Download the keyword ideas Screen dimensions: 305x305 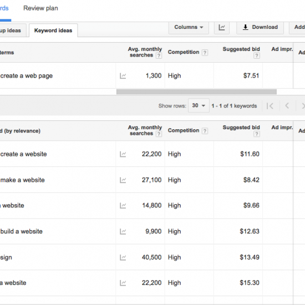260,27
